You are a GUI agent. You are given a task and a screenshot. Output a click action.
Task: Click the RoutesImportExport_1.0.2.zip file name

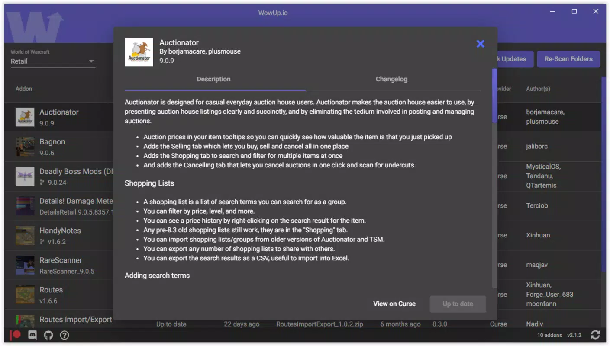(x=320, y=324)
